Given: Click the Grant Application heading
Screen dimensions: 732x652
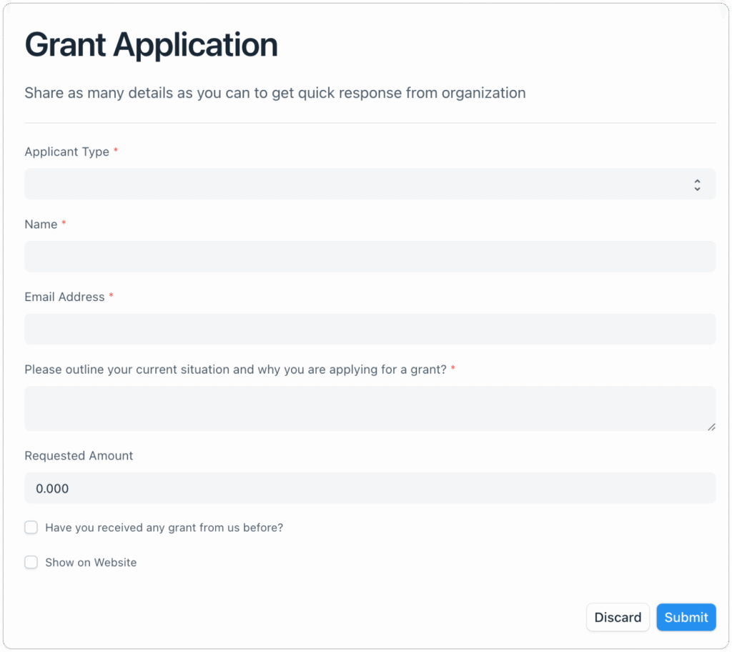Looking at the screenshot, I should (151, 45).
